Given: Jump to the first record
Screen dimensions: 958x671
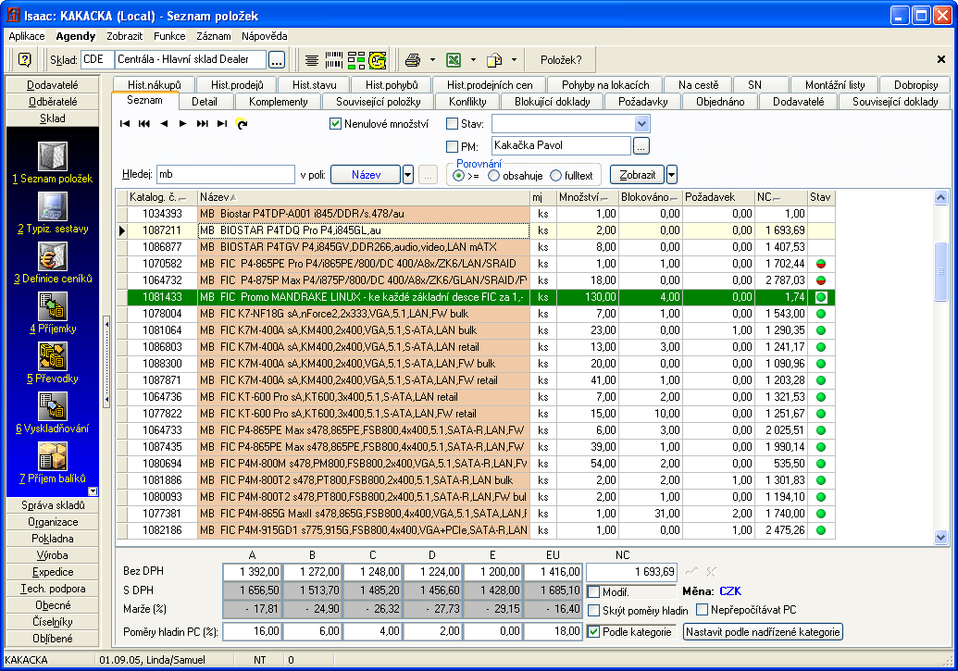Looking at the screenshot, I should click(126, 123).
